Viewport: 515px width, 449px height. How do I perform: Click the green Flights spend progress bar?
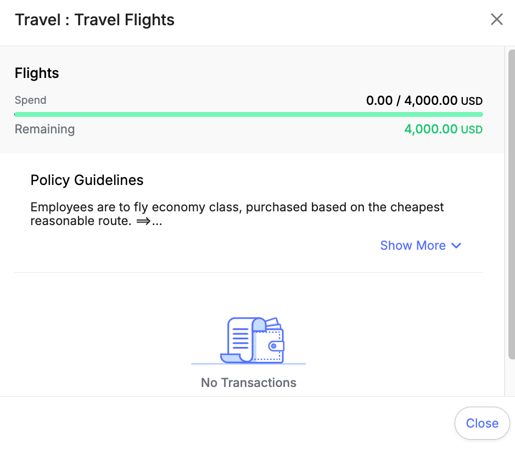point(249,114)
